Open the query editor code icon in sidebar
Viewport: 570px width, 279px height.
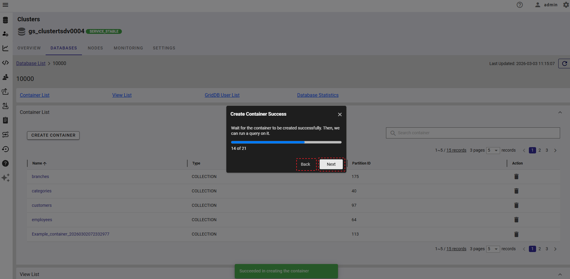[x=5, y=63]
